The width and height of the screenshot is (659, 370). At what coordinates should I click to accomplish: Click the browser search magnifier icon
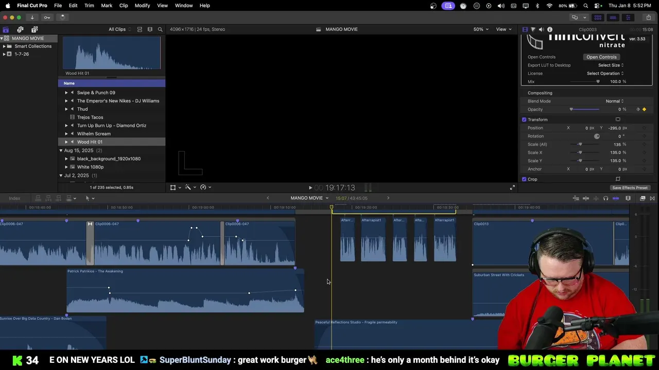click(x=160, y=29)
